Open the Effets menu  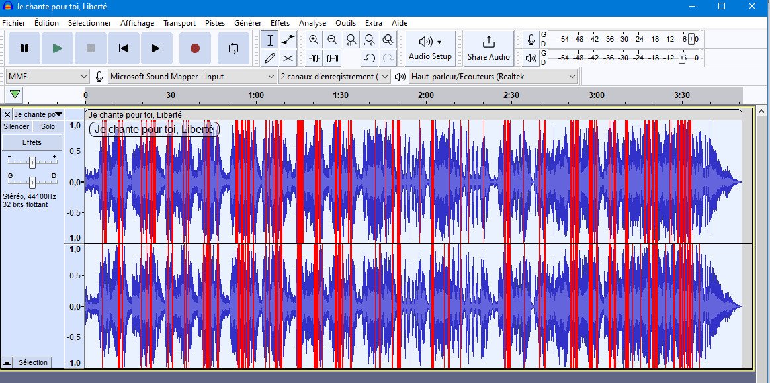(x=280, y=23)
